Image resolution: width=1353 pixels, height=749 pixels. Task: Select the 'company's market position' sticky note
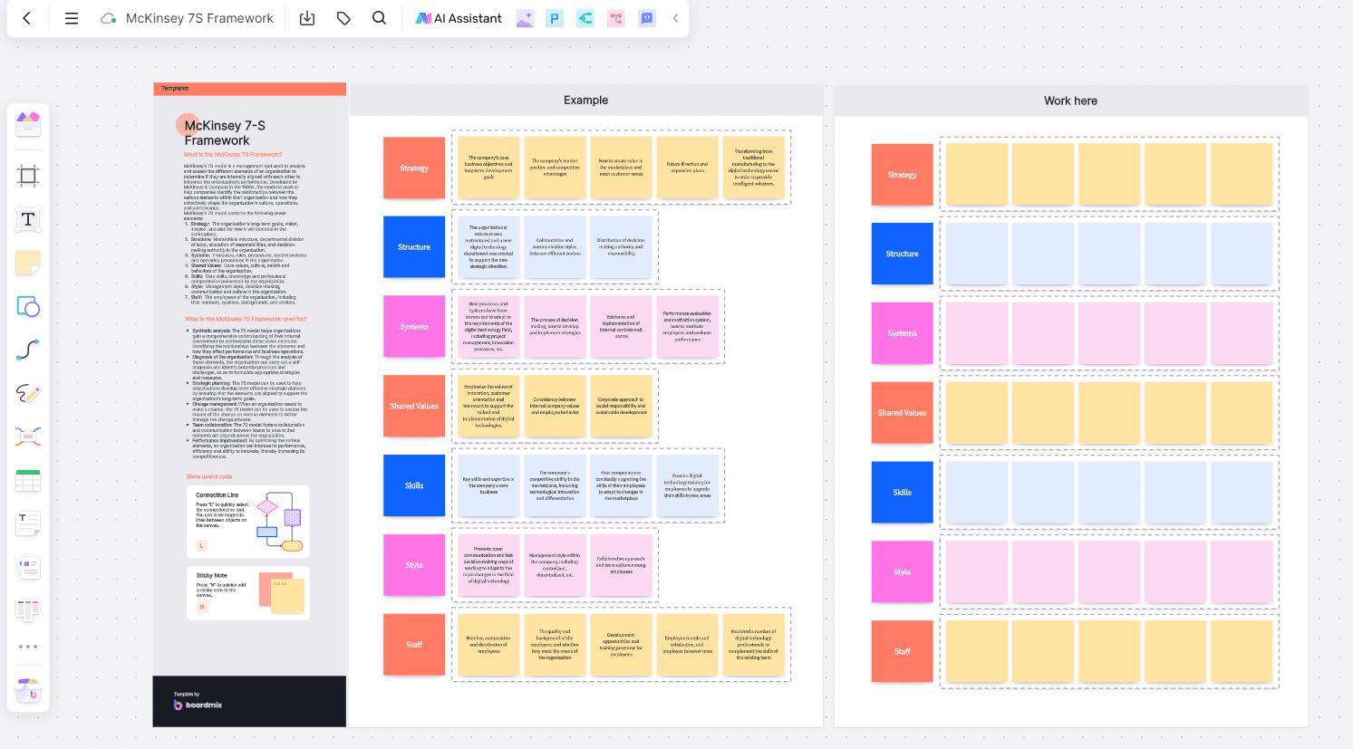tap(555, 168)
